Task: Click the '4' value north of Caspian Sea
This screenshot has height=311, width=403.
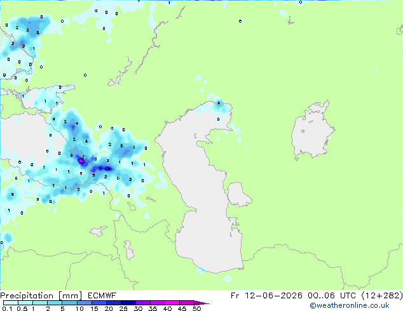Action: 219,103
